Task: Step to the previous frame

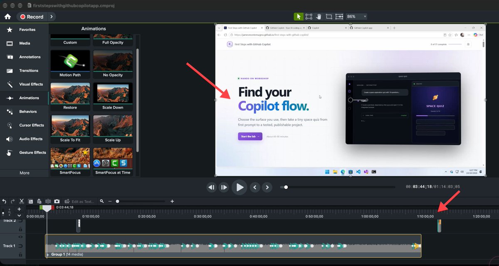Action: click(x=212, y=187)
